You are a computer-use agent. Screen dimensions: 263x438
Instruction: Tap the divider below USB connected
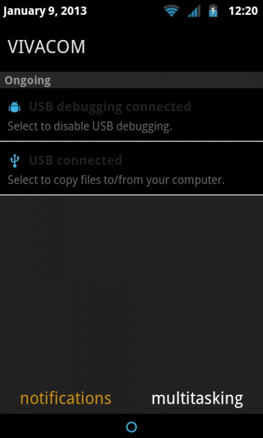131,194
